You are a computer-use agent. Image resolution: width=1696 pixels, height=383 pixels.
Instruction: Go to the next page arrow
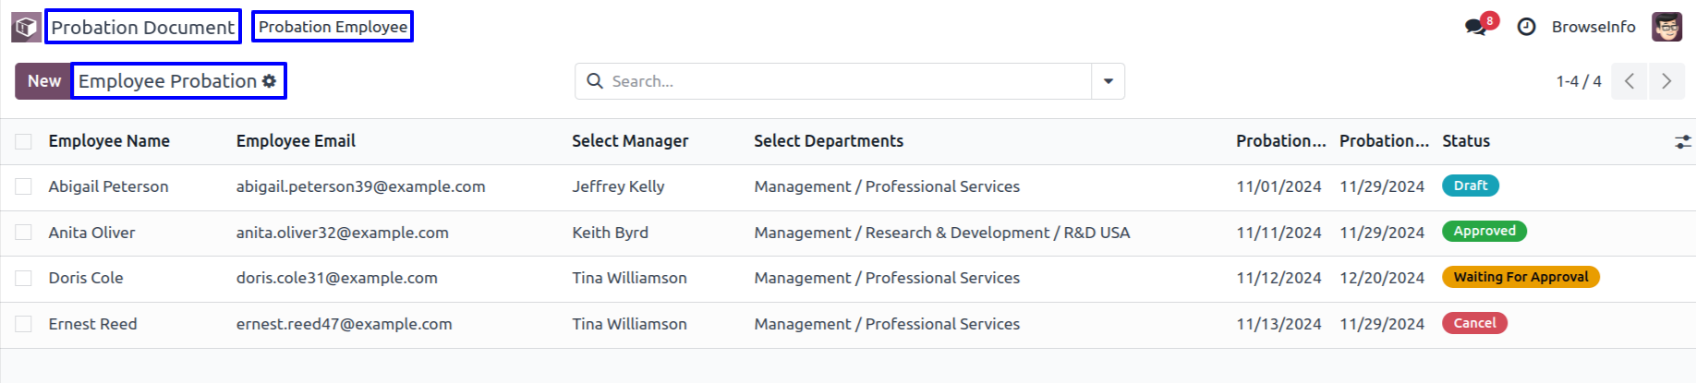(1666, 81)
